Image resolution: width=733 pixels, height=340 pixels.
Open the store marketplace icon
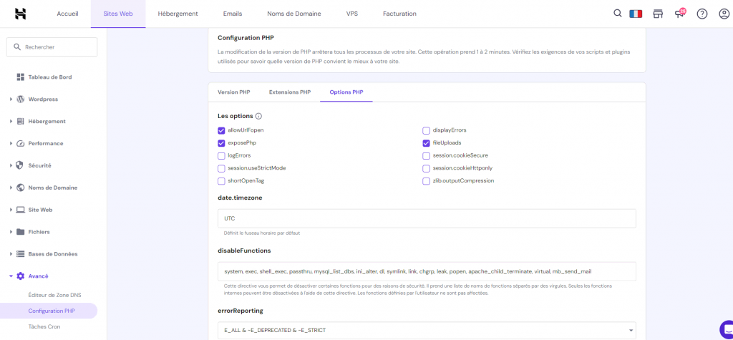pos(658,14)
